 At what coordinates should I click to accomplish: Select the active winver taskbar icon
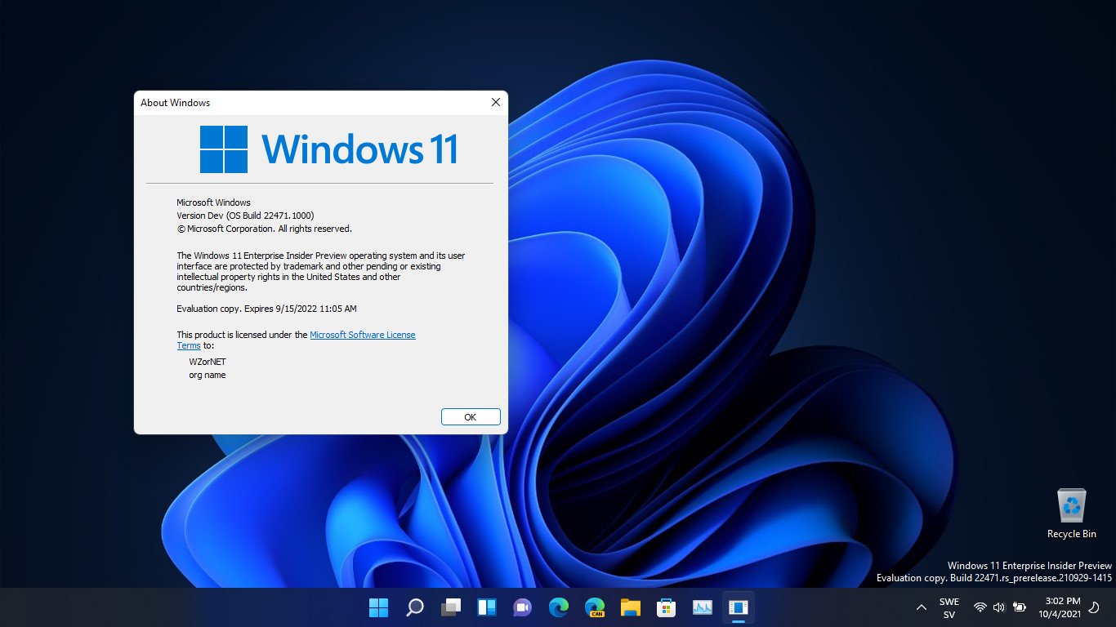pyautogui.click(x=738, y=607)
